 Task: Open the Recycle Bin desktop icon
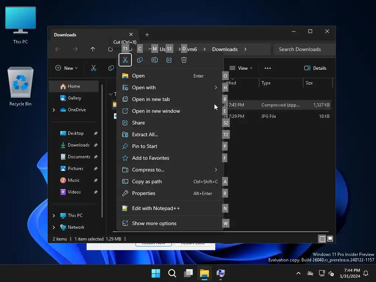click(x=21, y=86)
